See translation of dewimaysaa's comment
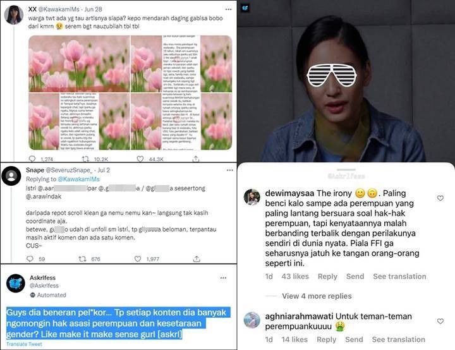Viewport: 455px width, 350px height. [399, 276]
